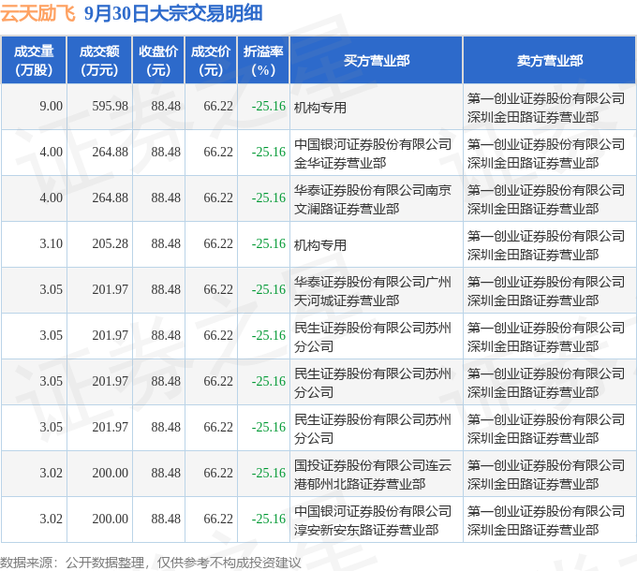Select buyer 华泰证券南京文澜路证券营业部 cell
This screenshot has width=637, height=571.
(373, 198)
